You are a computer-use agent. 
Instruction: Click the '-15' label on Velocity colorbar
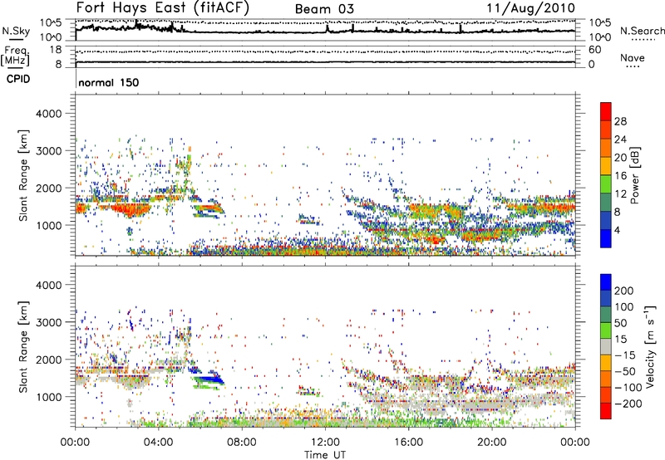625,355
